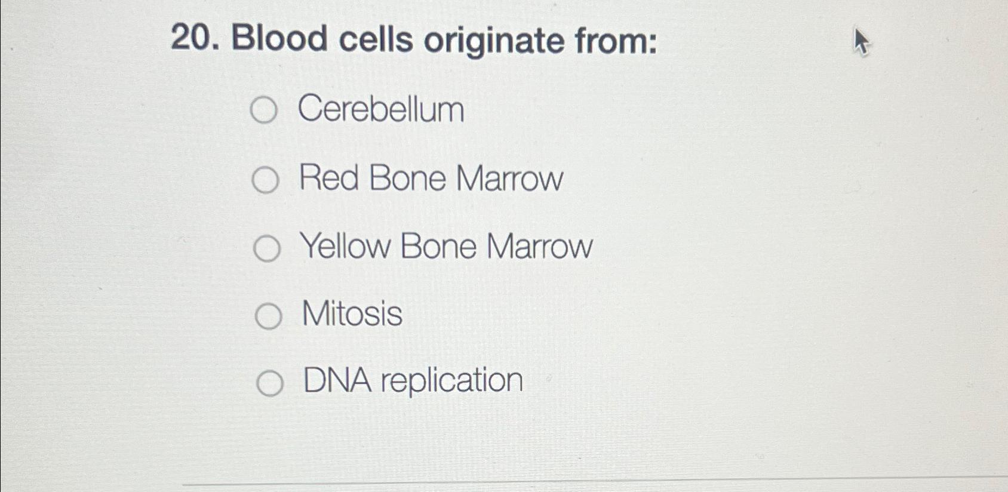Click the Cerebellum option label
Image resolution: width=1008 pixels, height=492 pixels.
[x=381, y=110]
